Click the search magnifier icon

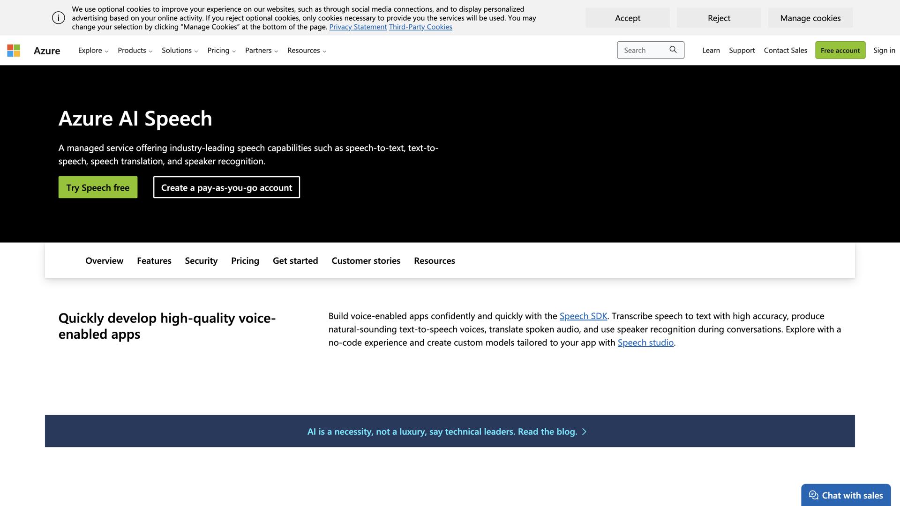[x=673, y=50]
